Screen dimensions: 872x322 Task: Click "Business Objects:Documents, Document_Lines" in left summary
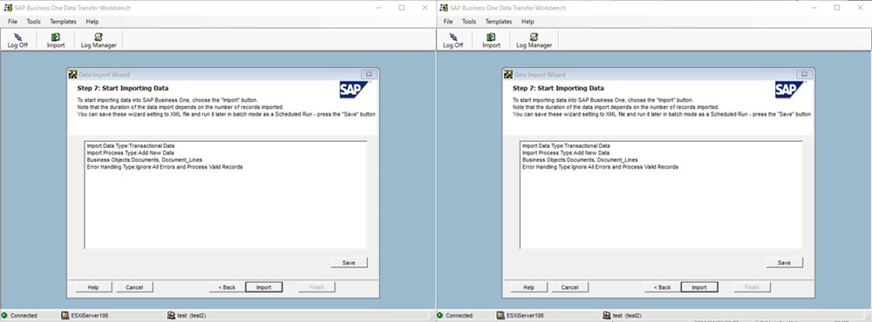pyautogui.click(x=144, y=160)
